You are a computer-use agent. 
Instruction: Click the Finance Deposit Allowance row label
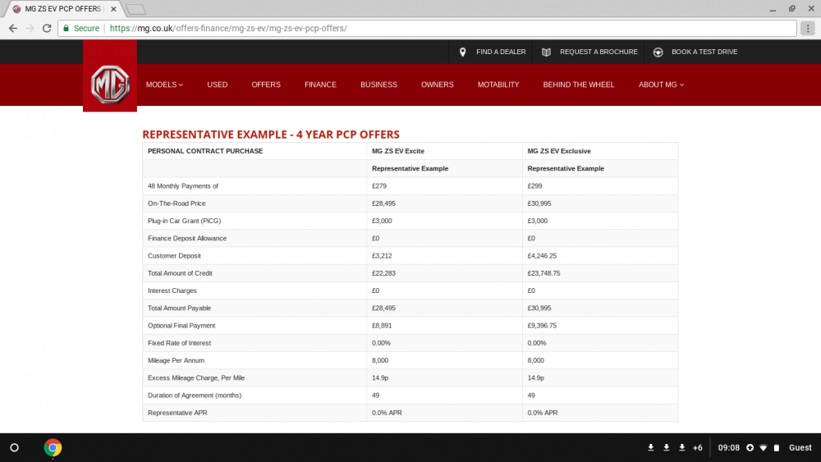point(187,238)
